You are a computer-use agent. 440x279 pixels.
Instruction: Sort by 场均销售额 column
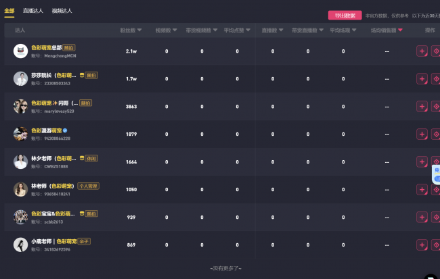pos(387,30)
